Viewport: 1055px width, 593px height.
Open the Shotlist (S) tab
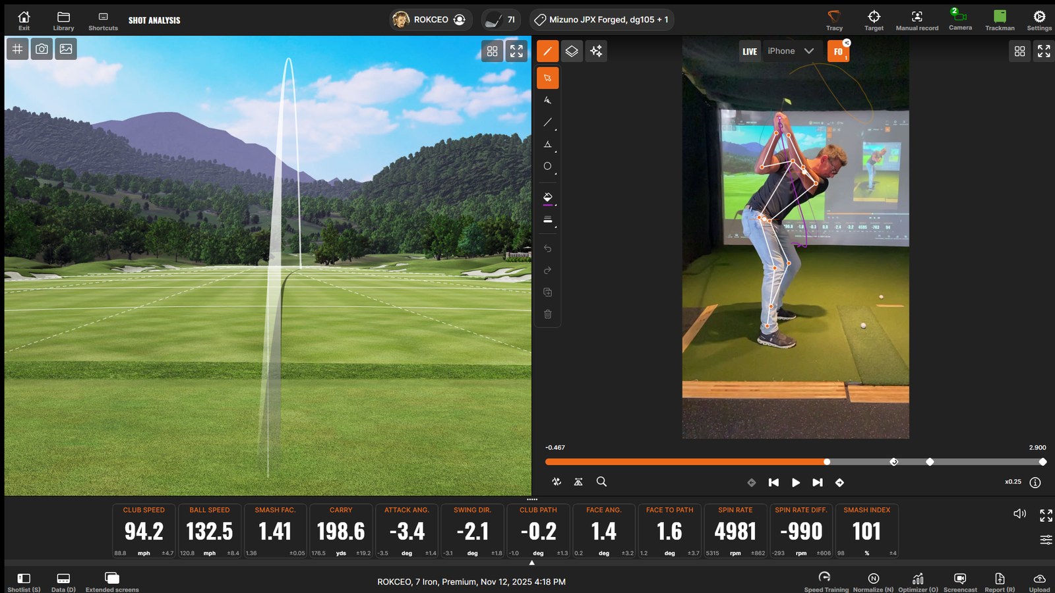24,582
